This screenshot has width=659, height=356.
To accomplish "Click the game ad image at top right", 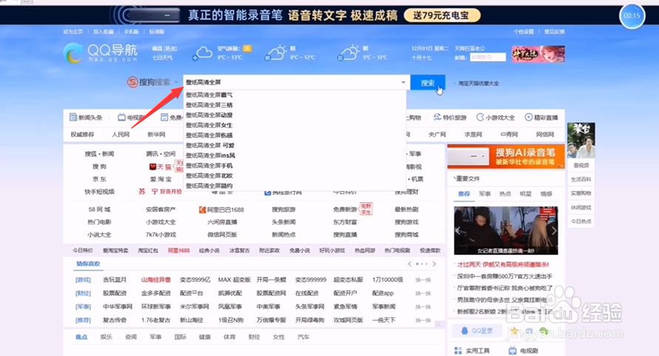I will [x=538, y=54].
